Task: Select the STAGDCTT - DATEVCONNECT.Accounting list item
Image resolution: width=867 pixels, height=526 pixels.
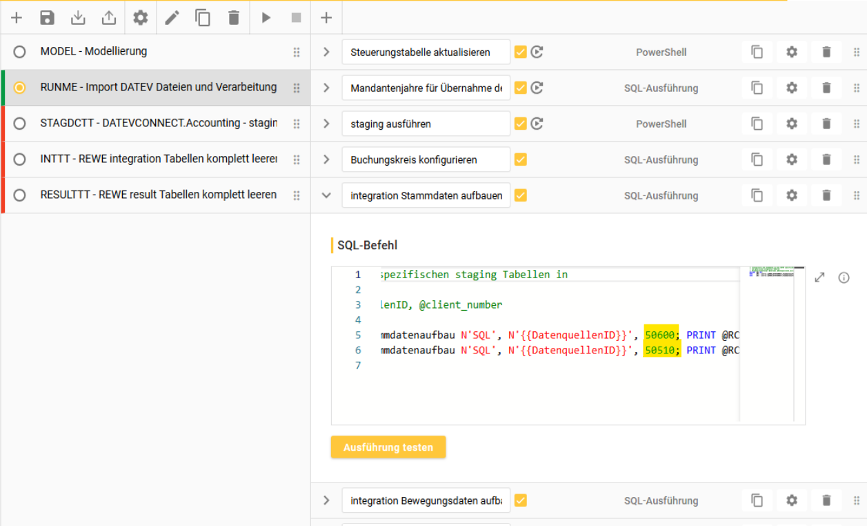Action: tap(158, 123)
